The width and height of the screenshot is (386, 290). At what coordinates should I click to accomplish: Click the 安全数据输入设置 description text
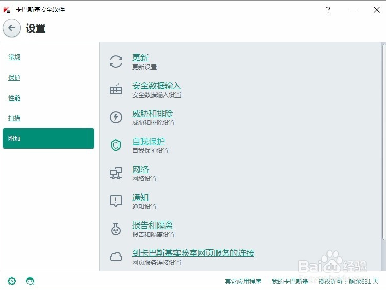click(x=157, y=95)
